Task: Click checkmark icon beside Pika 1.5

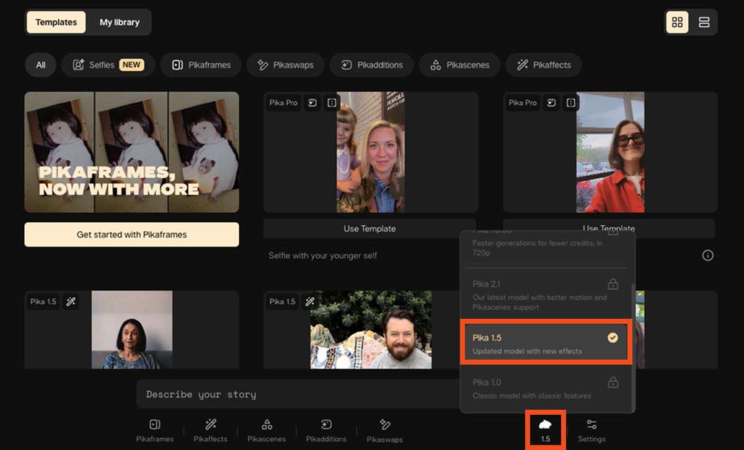Action: tap(613, 338)
